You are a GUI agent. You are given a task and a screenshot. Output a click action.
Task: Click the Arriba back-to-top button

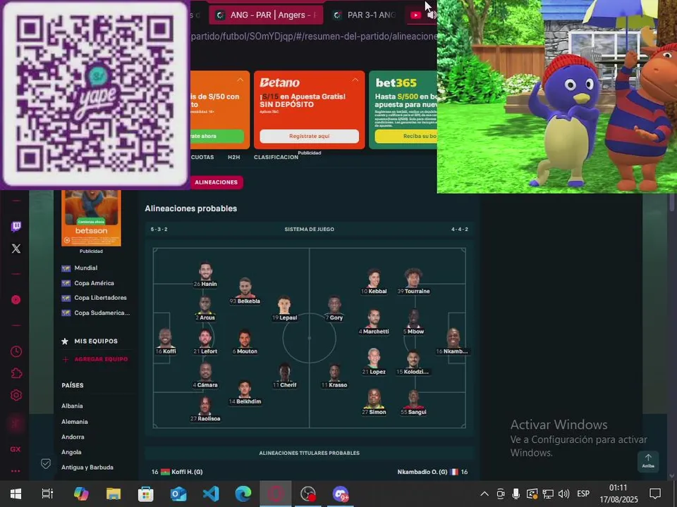(x=648, y=461)
